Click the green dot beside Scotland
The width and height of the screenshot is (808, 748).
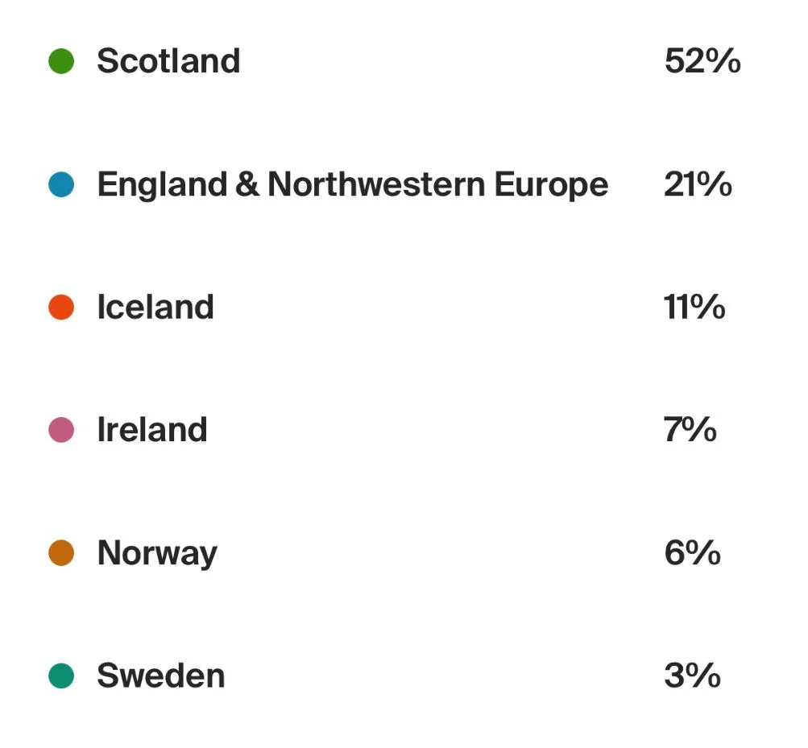(61, 61)
